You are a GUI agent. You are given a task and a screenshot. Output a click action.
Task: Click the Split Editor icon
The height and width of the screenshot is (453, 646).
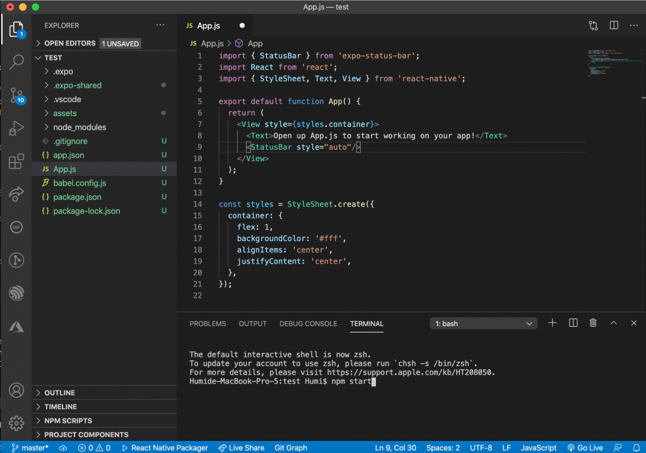(x=614, y=26)
